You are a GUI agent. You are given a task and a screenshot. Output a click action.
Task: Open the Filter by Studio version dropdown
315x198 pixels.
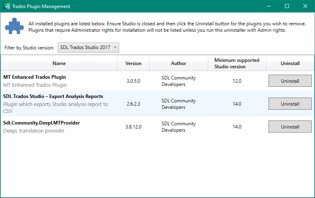pos(88,47)
